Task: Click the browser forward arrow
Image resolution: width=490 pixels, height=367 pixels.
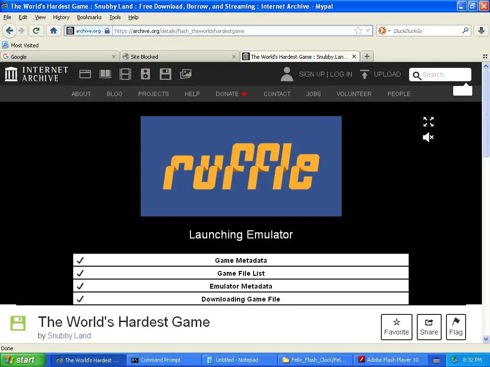Action: [22, 31]
